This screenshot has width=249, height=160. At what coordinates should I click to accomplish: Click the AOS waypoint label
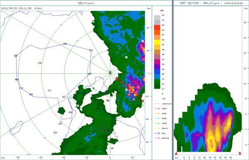64,97
